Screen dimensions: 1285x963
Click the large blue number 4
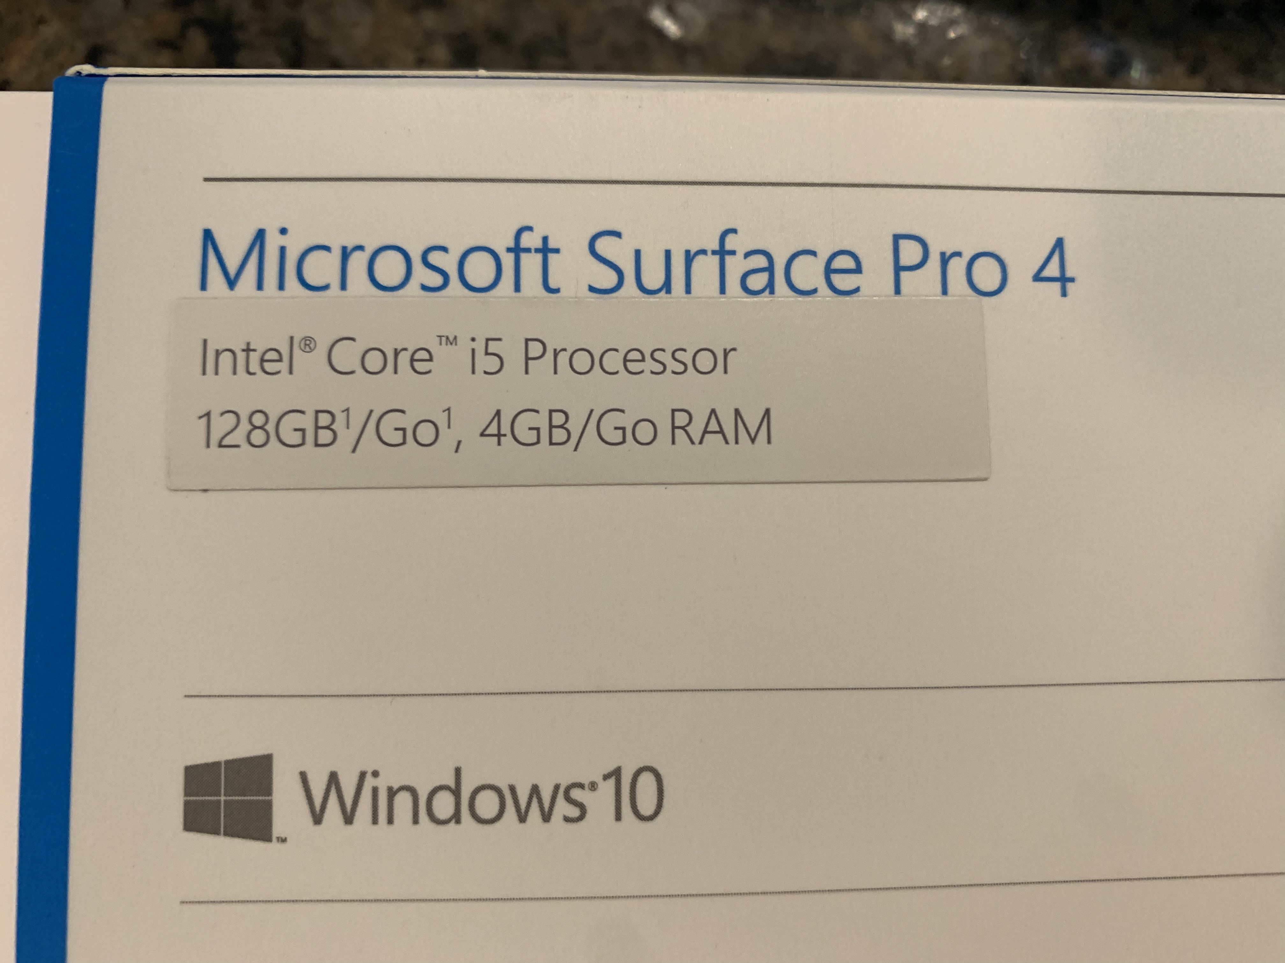pyautogui.click(x=1053, y=267)
